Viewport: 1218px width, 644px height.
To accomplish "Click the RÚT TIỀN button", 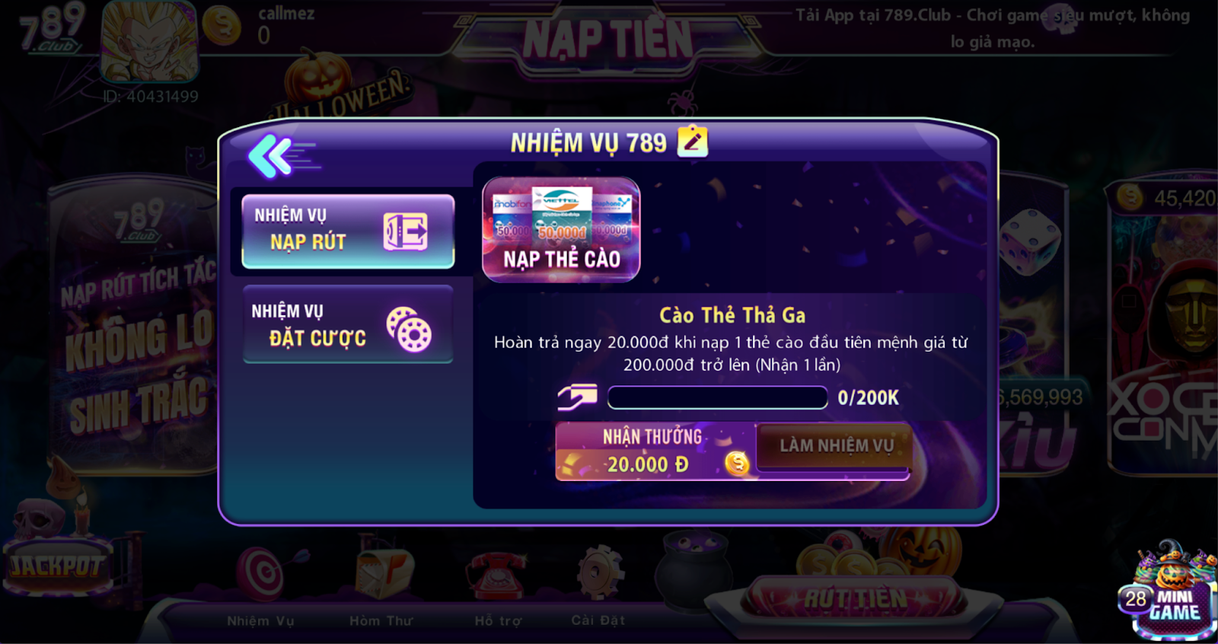I will tap(856, 598).
